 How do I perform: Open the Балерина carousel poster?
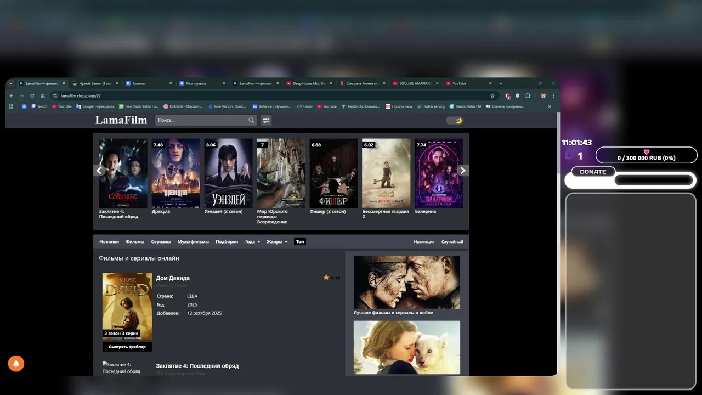click(x=439, y=173)
